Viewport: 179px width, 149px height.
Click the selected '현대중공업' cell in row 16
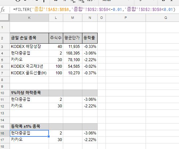(29, 133)
